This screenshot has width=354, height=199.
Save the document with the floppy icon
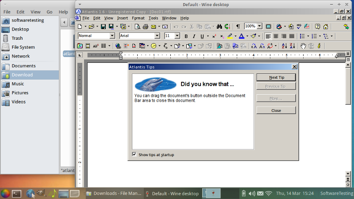click(103, 27)
